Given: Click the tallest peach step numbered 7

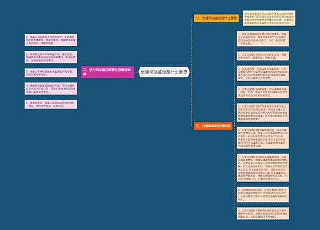Looking at the screenshot, I should pyautogui.click(x=263, y=167).
